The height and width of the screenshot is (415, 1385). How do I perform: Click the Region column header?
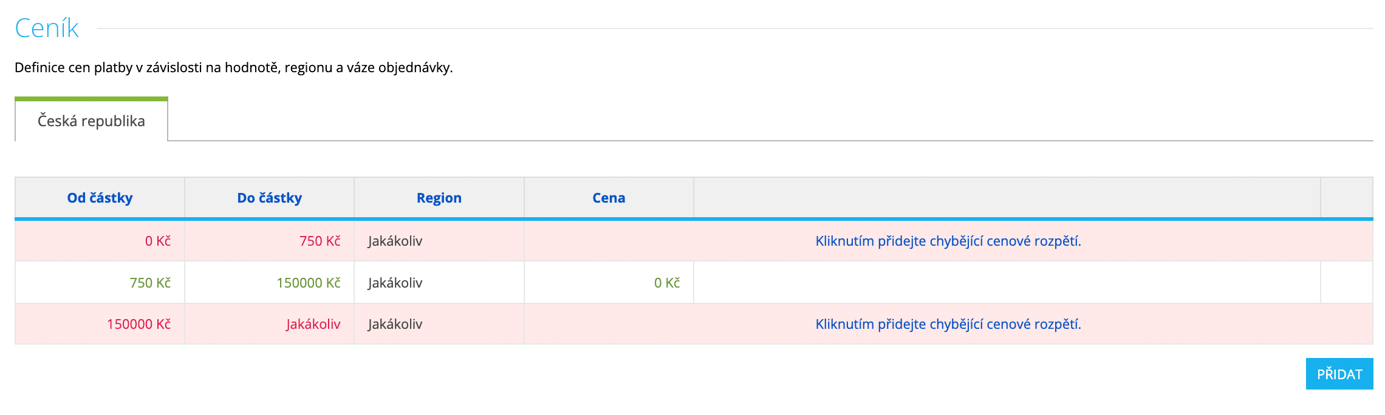(x=439, y=198)
